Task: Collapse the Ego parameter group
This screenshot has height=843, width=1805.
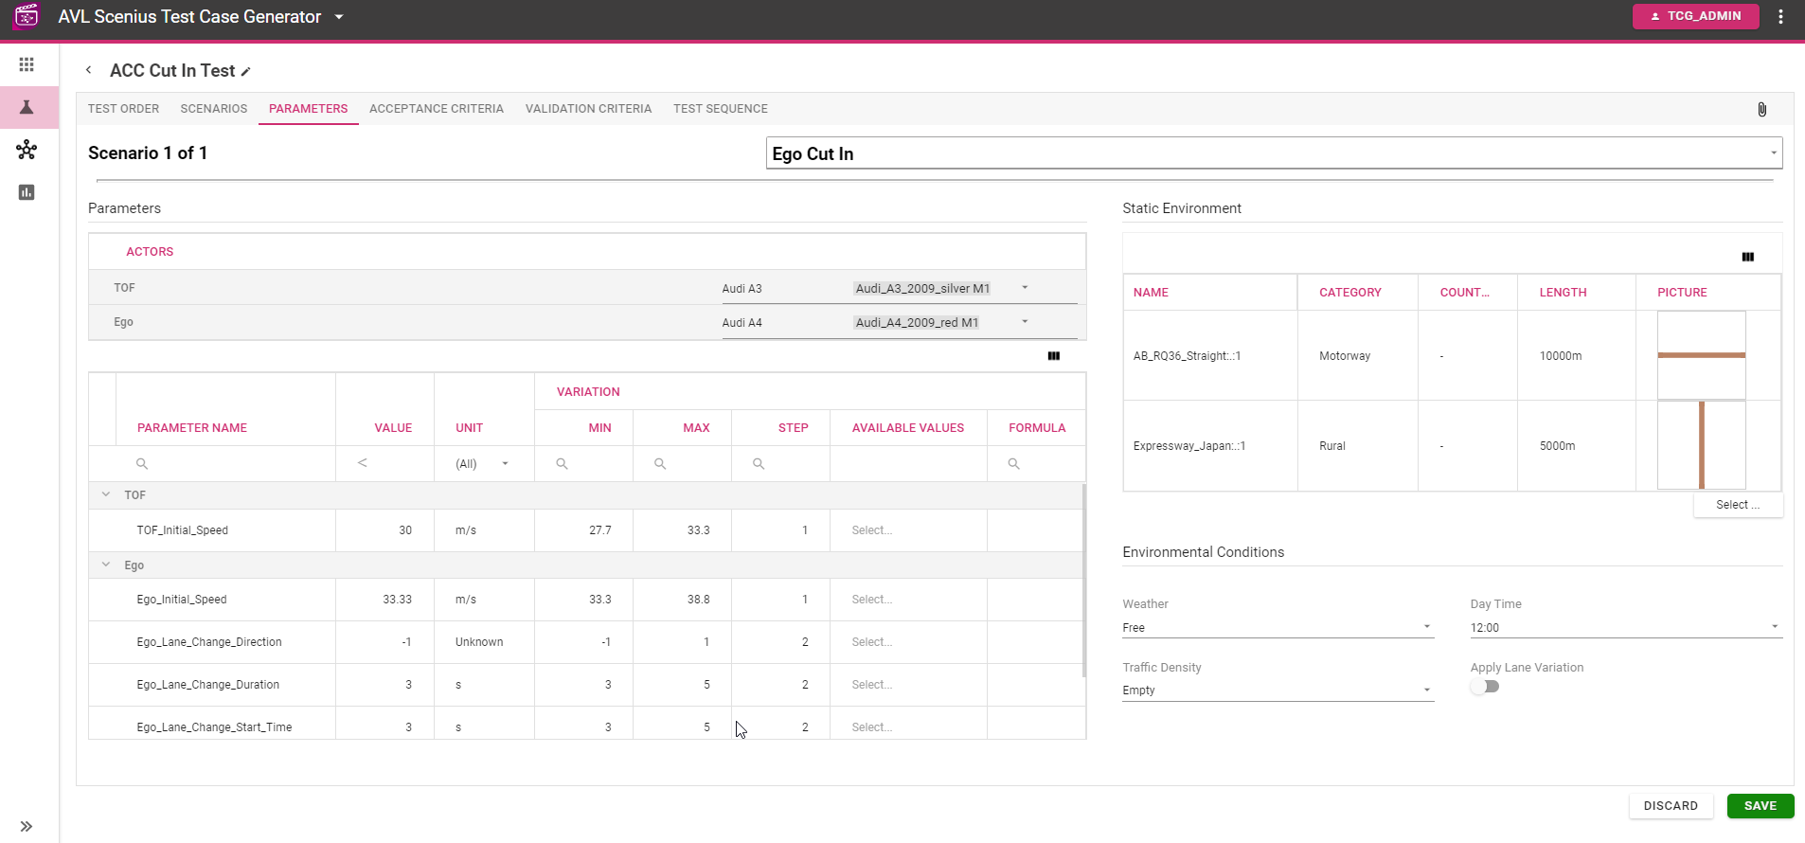Action: (106, 565)
